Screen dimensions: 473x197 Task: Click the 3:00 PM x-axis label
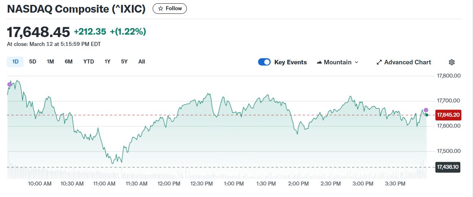363,184
